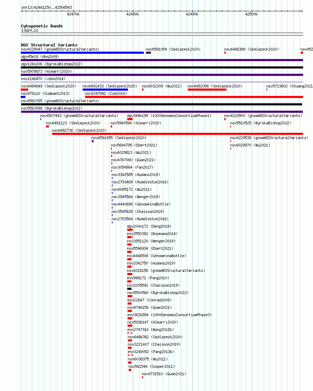
Task: Open nsv5978673 (Almarri2020) entry
Action: coord(46,71)
